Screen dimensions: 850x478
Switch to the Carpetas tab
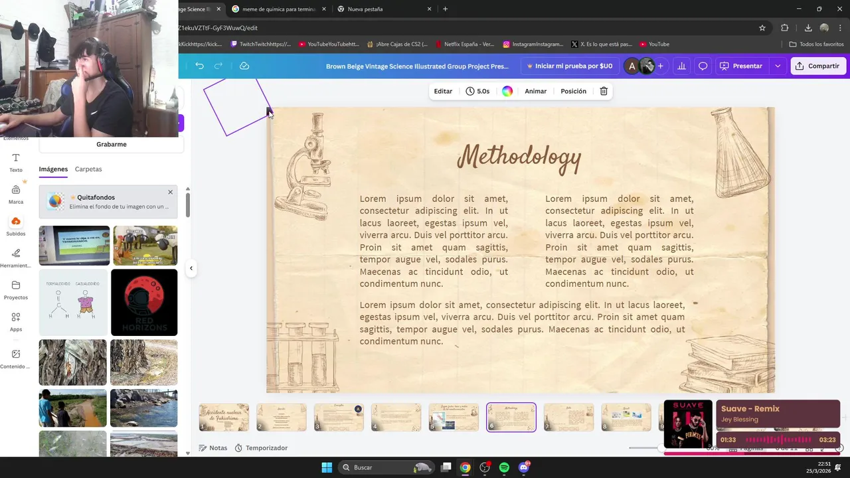pyautogui.click(x=88, y=169)
